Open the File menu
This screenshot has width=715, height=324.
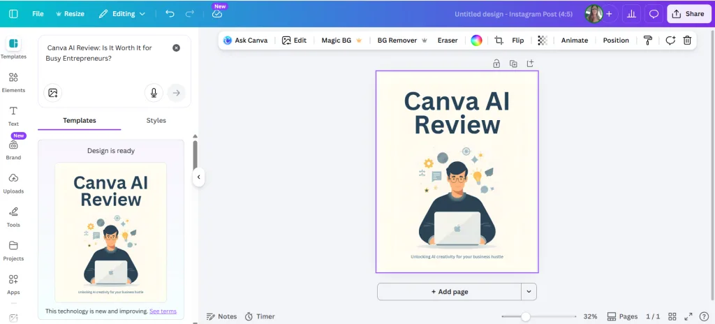coord(38,14)
